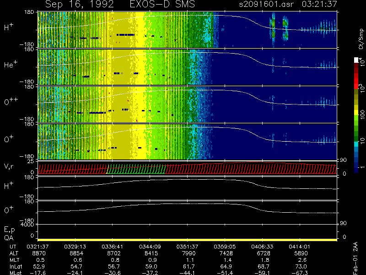Click MLat value '-37.2'

point(150,273)
